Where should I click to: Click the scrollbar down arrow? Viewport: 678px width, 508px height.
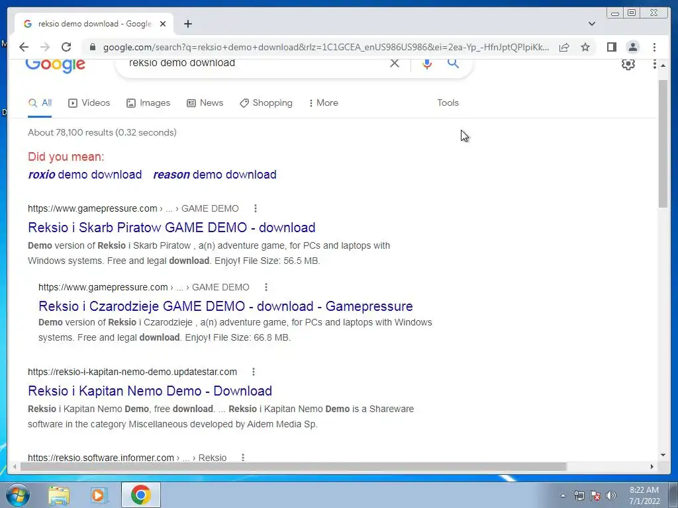point(663,455)
